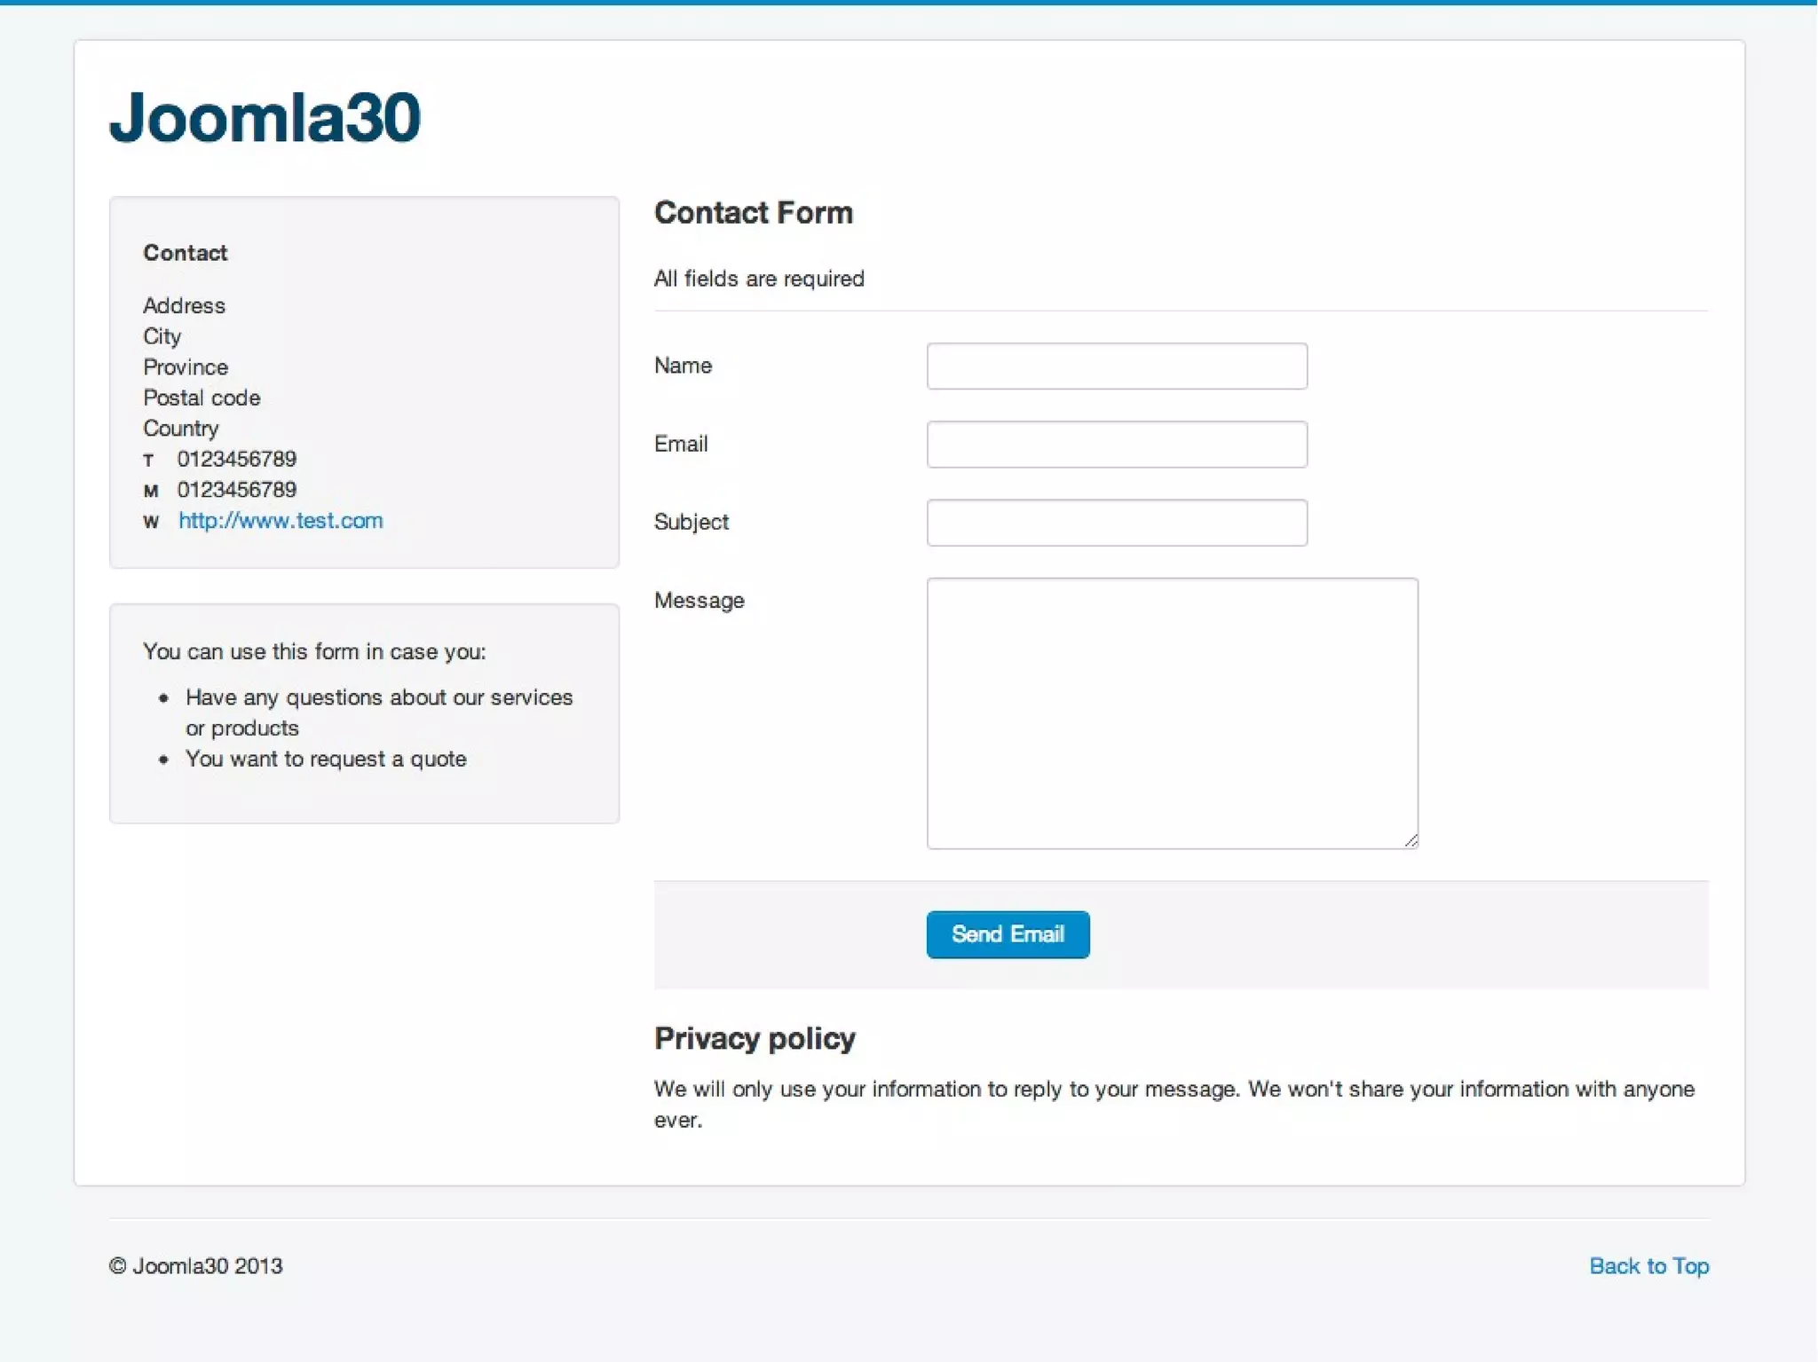Click the M mobile marker icon

tap(151, 491)
